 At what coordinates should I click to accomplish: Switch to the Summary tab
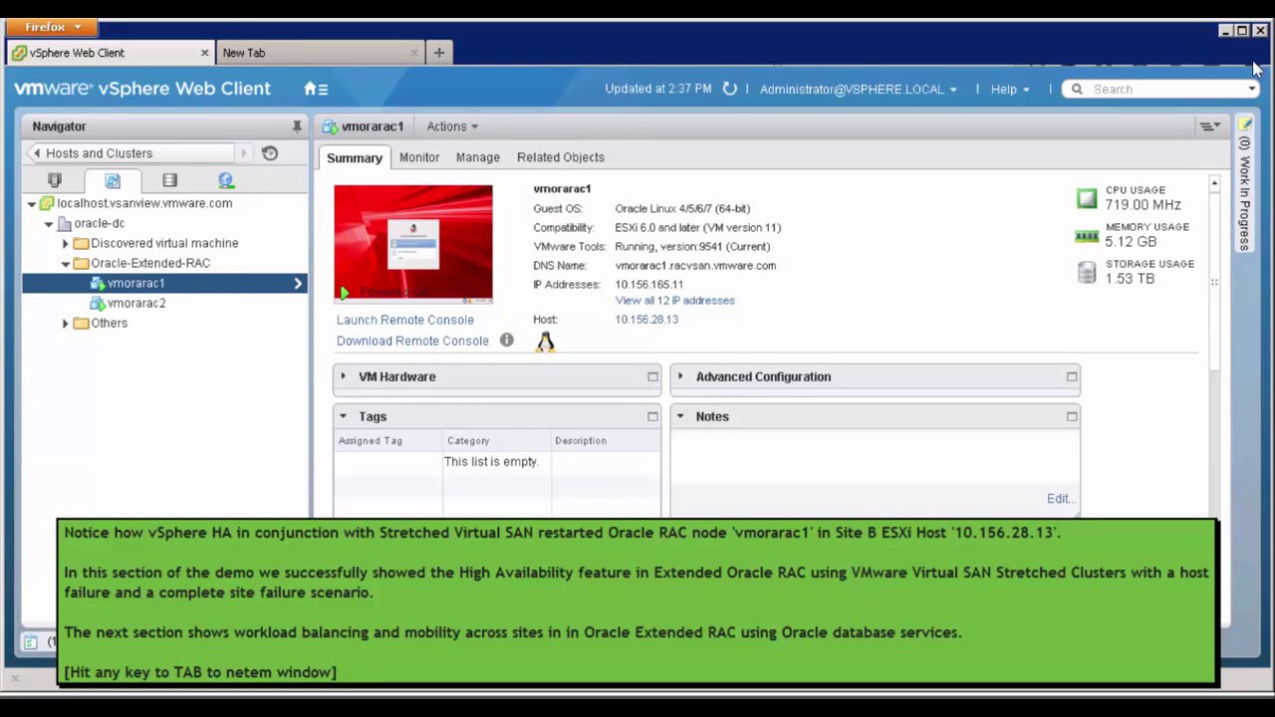pyautogui.click(x=355, y=157)
